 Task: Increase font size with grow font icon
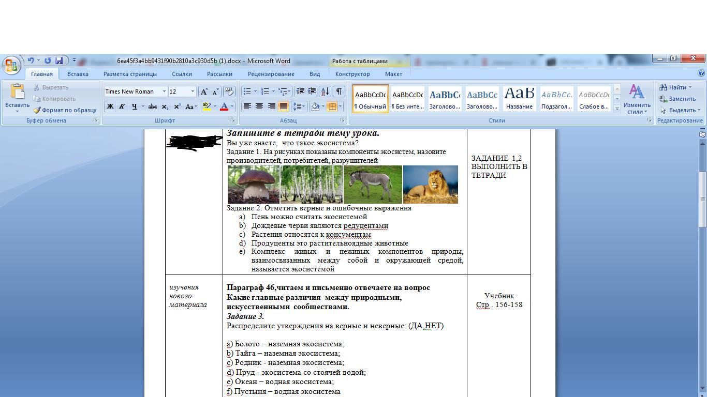point(204,91)
